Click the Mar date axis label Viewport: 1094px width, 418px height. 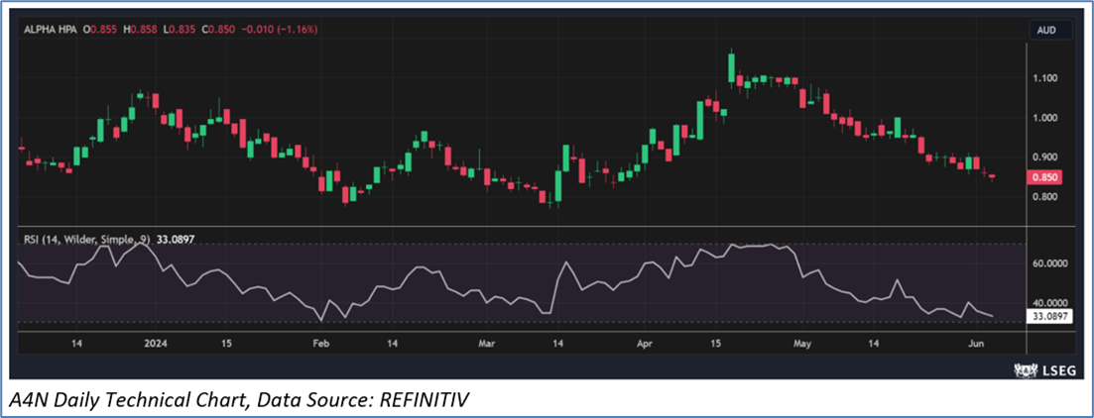click(488, 344)
